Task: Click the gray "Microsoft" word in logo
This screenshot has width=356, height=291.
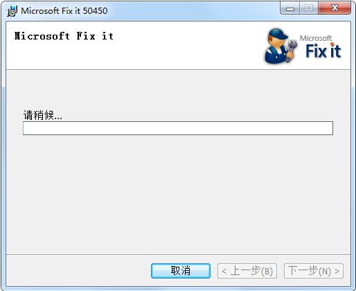Action: tap(316, 38)
